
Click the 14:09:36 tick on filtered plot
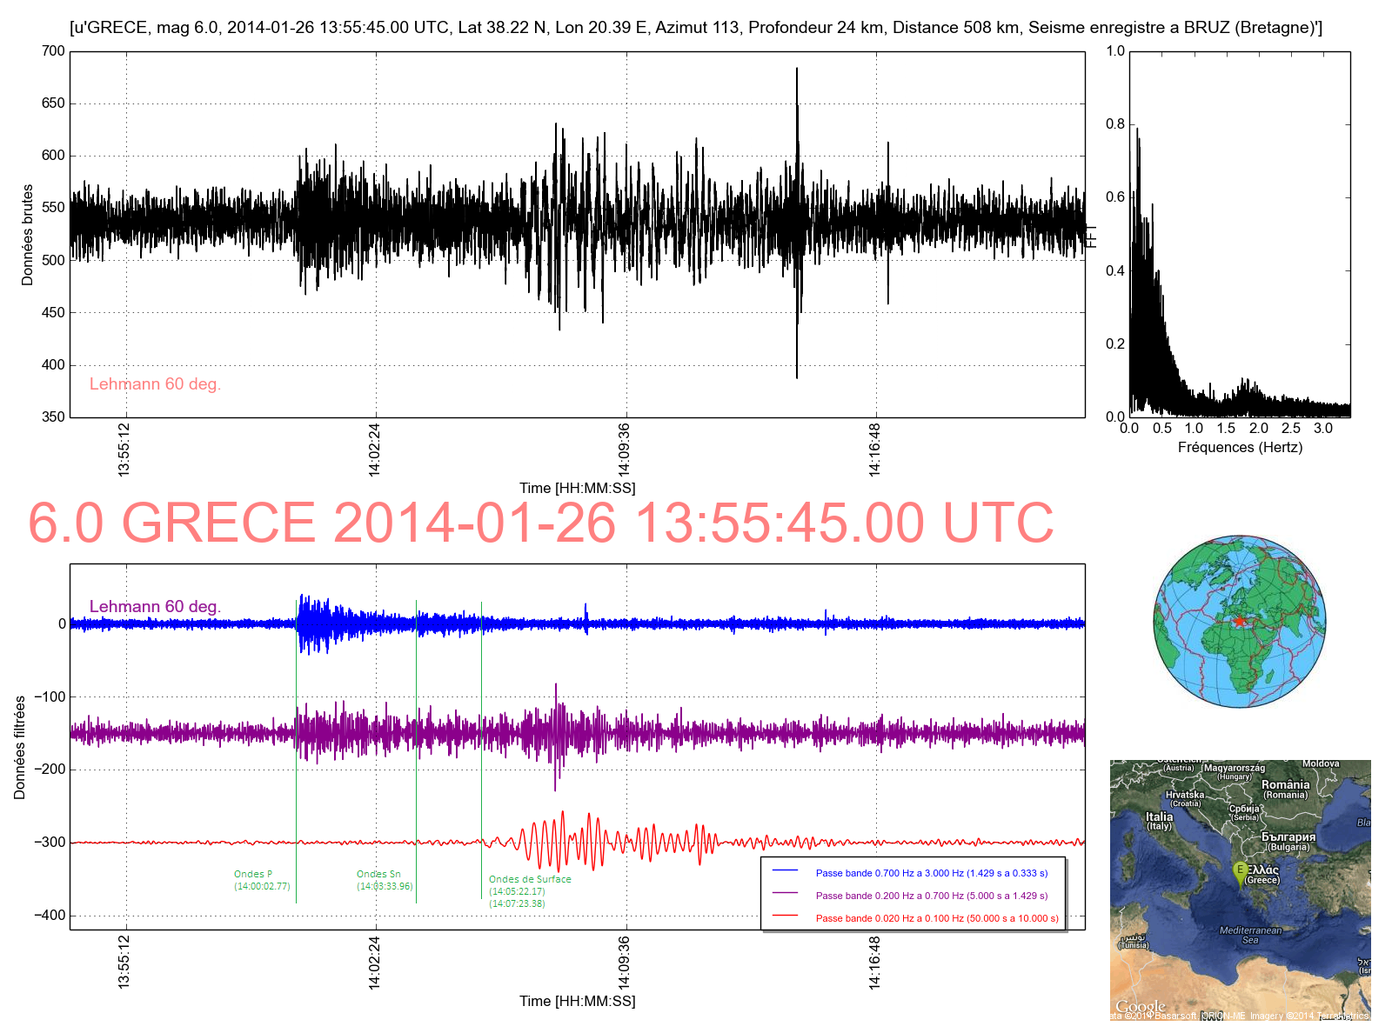[624, 962]
